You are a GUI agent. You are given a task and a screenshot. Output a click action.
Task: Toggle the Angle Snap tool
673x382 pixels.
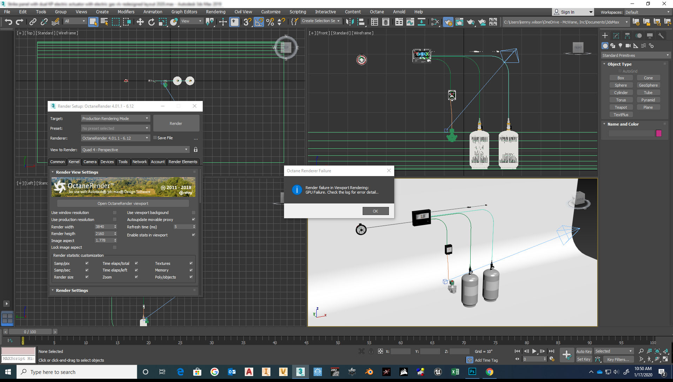pyautogui.click(x=259, y=22)
